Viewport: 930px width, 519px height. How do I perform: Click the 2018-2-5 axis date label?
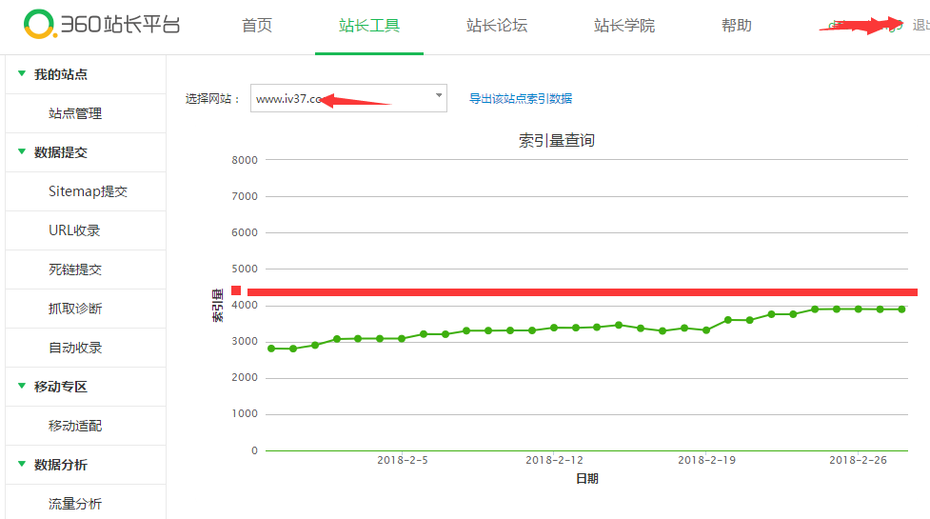(x=402, y=460)
